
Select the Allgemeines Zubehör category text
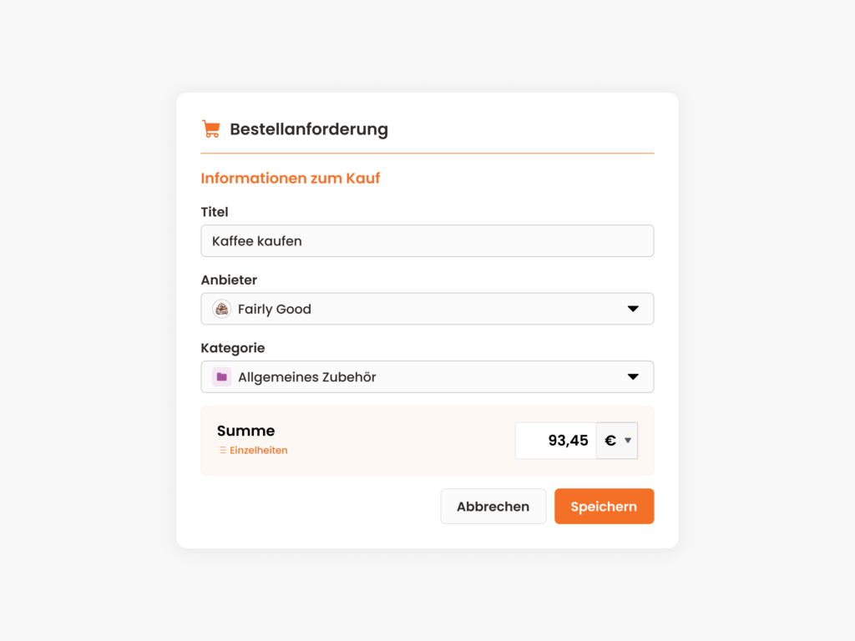[x=307, y=376]
